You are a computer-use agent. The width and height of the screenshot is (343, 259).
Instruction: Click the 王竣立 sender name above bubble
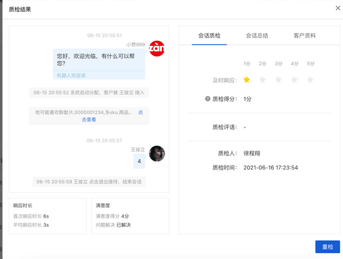[x=138, y=150]
